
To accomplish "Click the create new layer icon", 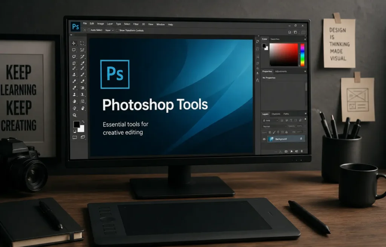I will (297, 151).
